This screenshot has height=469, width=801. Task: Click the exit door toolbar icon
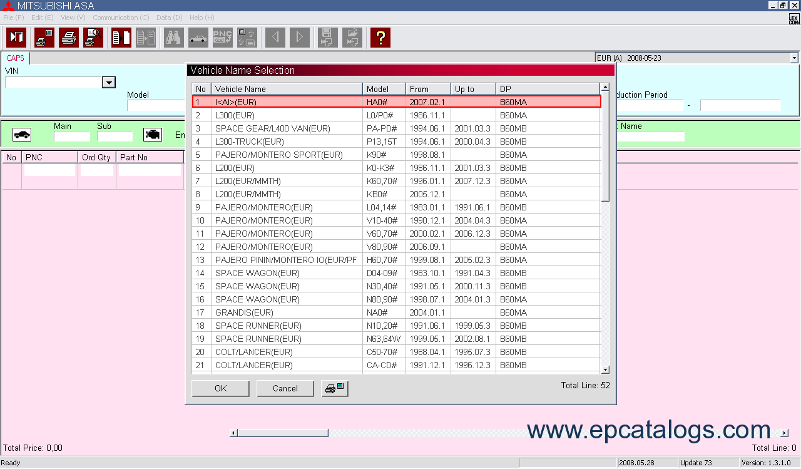[x=16, y=38]
